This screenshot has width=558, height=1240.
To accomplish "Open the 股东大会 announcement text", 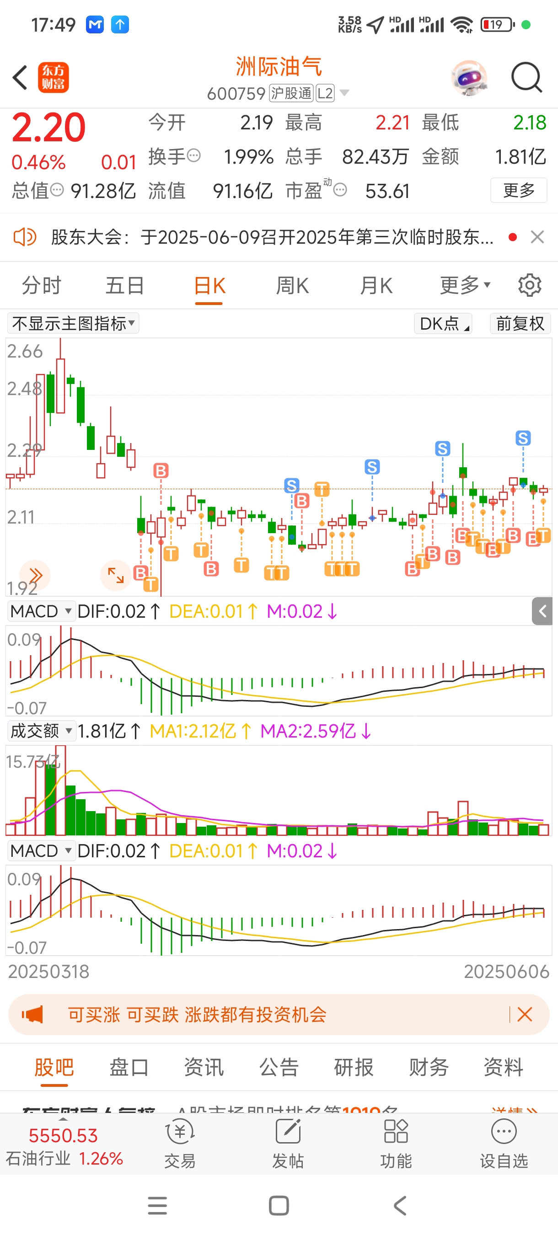I will coord(272,237).
